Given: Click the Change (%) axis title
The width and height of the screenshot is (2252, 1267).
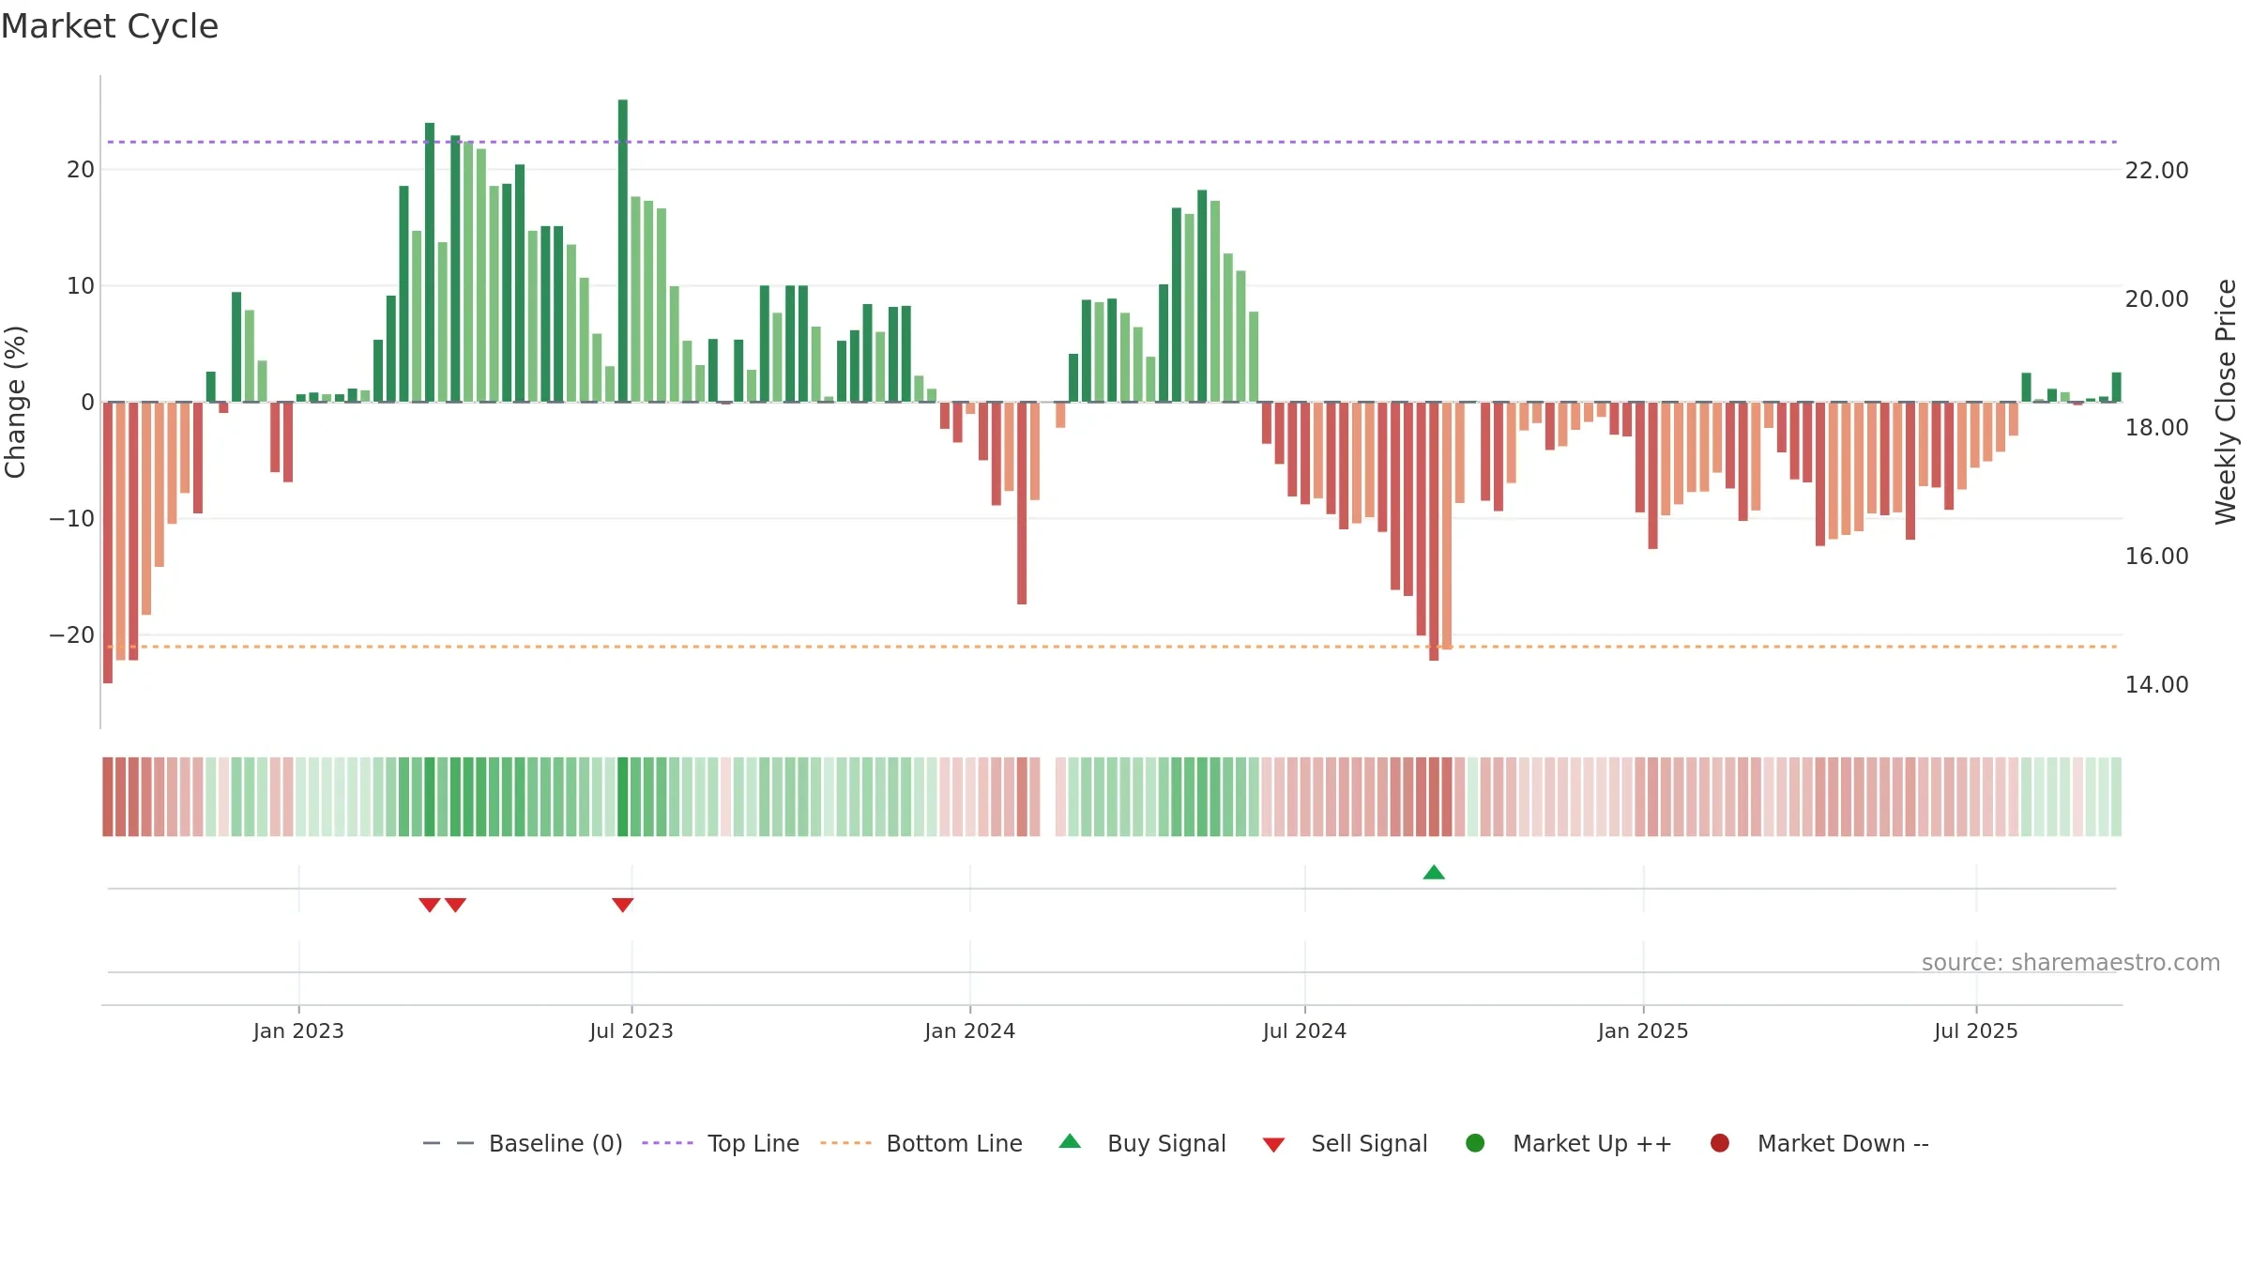Looking at the screenshot, I should tap(15, 402).
